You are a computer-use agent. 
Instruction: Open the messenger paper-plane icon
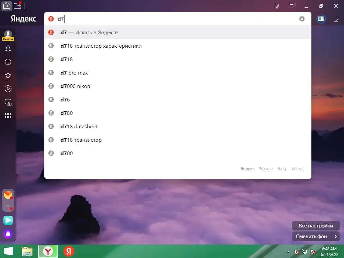pos(8,220)
